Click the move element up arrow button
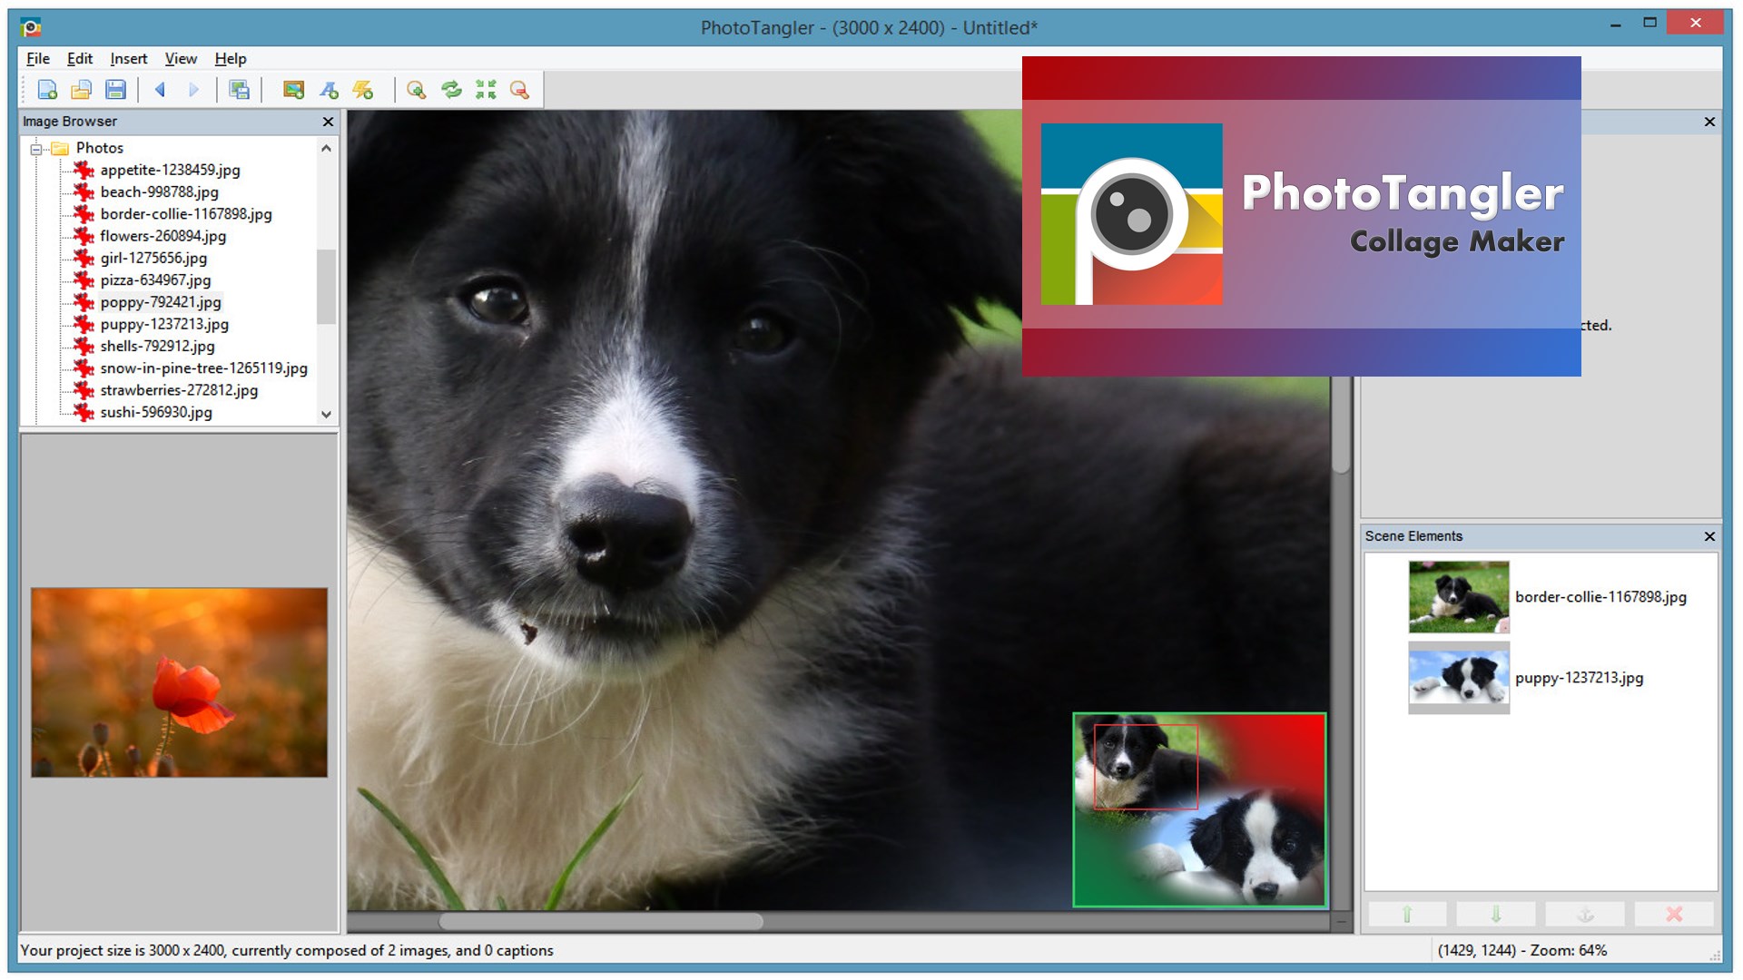The image size is (1743, 980). [x=1407, y=914]
